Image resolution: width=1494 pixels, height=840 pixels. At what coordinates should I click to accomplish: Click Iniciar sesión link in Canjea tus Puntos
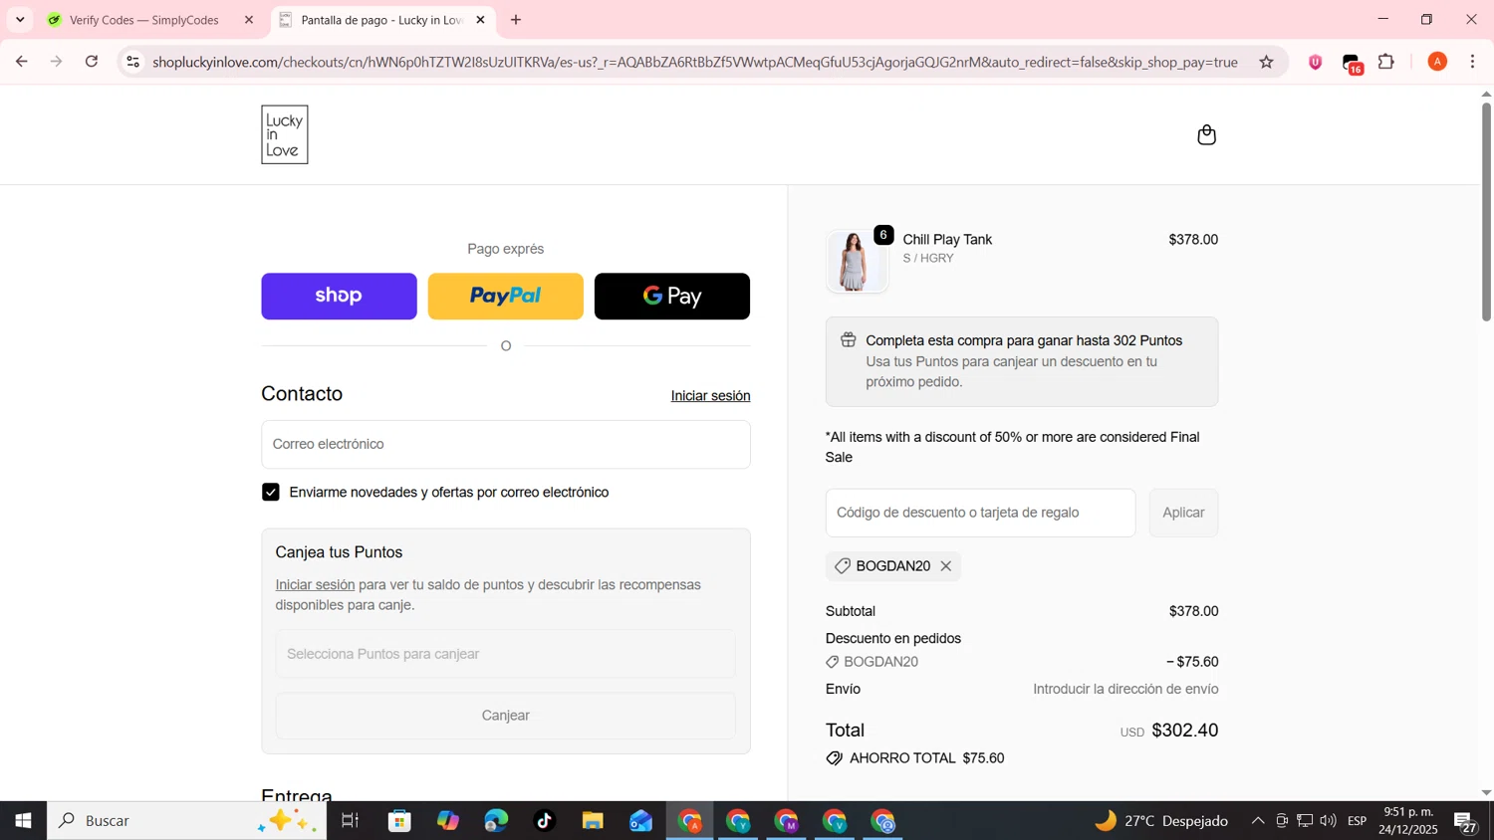315,585
